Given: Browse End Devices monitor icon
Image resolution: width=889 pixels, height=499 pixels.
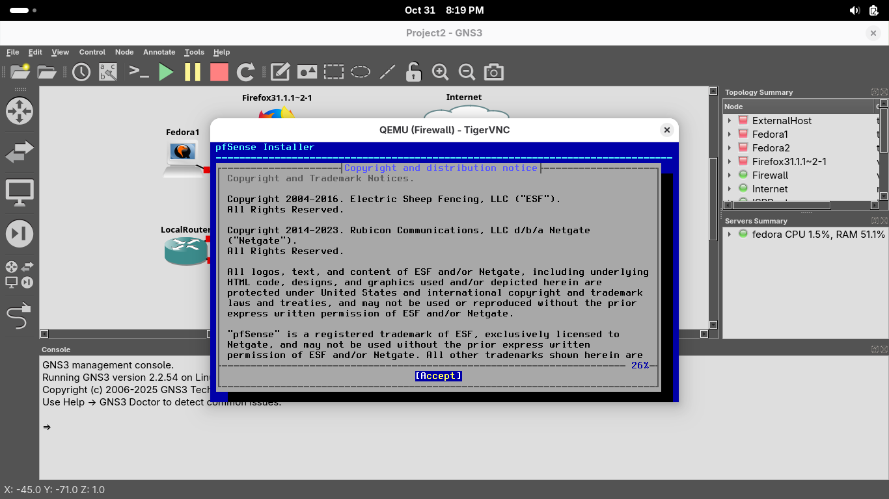Looking at the screenshot, I should point(19,193).
